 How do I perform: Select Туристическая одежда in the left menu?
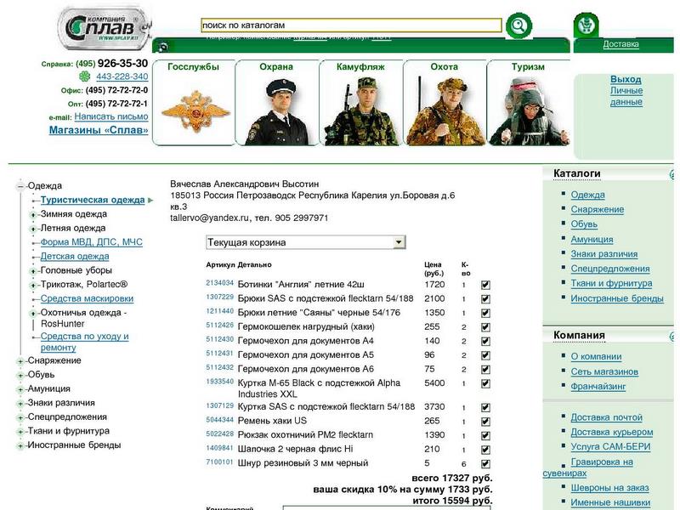(x=93, y=201)
